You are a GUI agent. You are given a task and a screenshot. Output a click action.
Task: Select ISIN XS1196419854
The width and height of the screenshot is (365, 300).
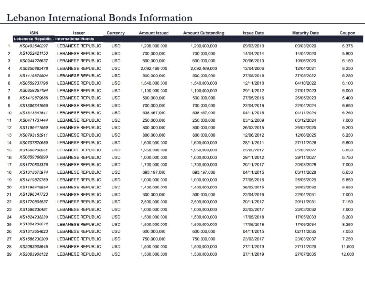pos(34,187)
